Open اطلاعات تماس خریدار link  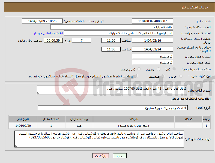[x=48, y=33]
